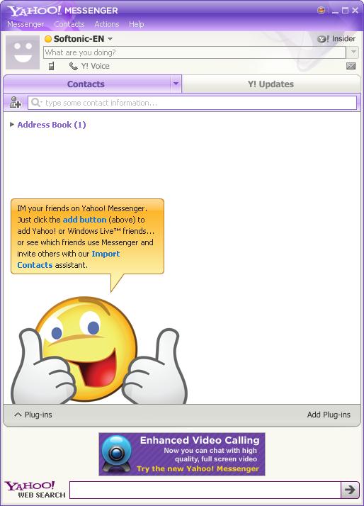Click the What are you doing field
364x506 pixels.
pyautogui.click(x=195, y=52)
